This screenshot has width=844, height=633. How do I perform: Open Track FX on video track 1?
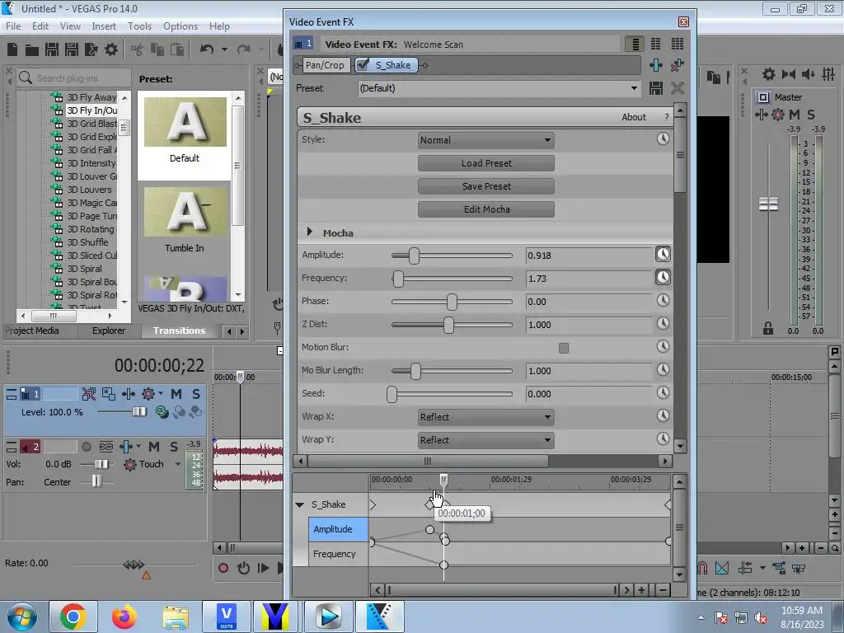(128, 394)
